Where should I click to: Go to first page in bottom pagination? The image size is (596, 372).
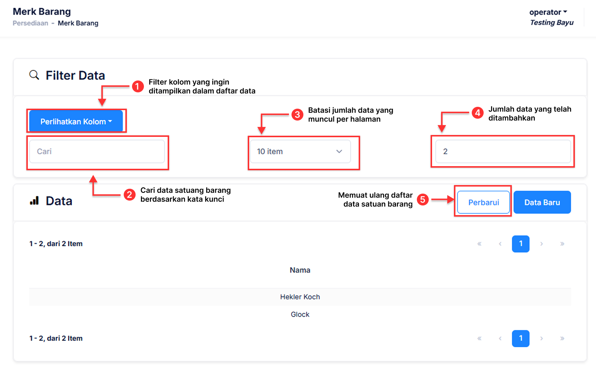pyautogui.click(x=479, y=338)
